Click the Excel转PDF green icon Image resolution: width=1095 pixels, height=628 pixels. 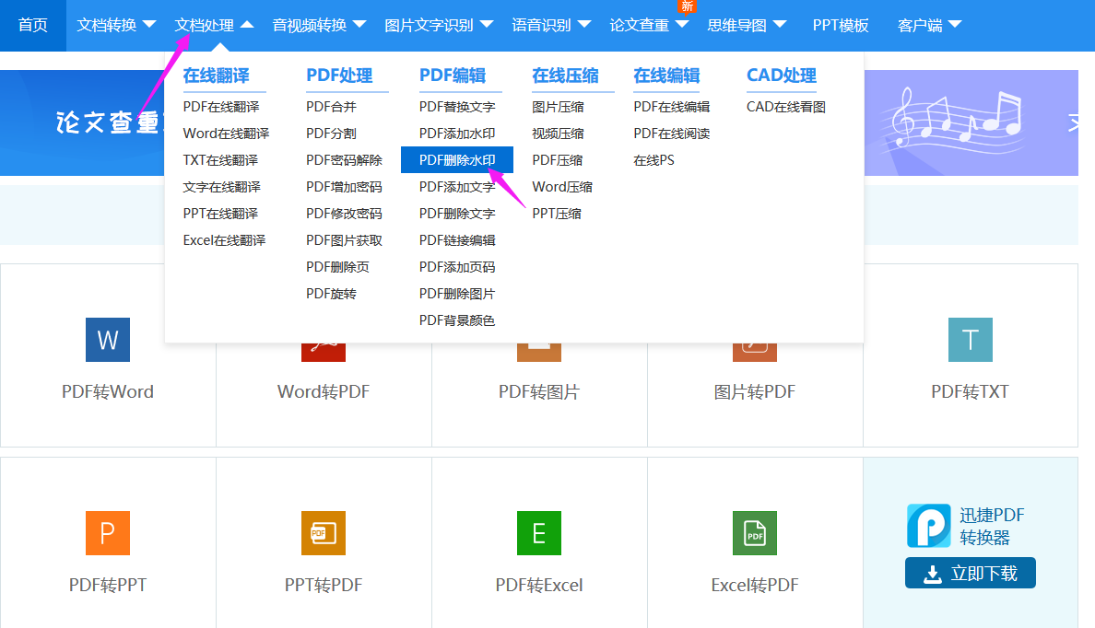pos(754,533)
